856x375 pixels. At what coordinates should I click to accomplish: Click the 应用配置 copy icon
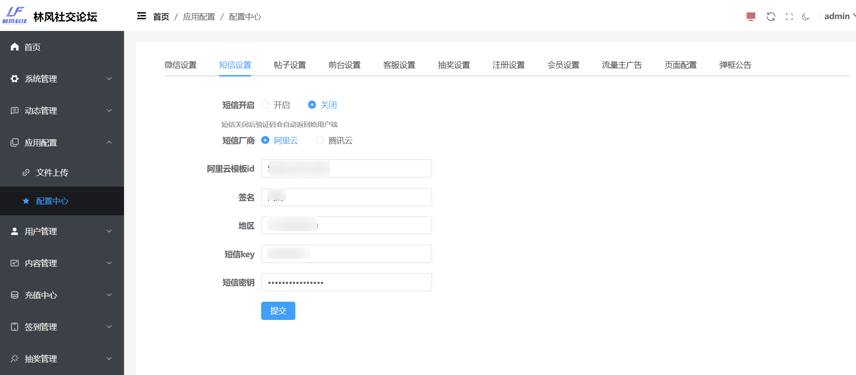pyautogui.click(x=15, y=142)
